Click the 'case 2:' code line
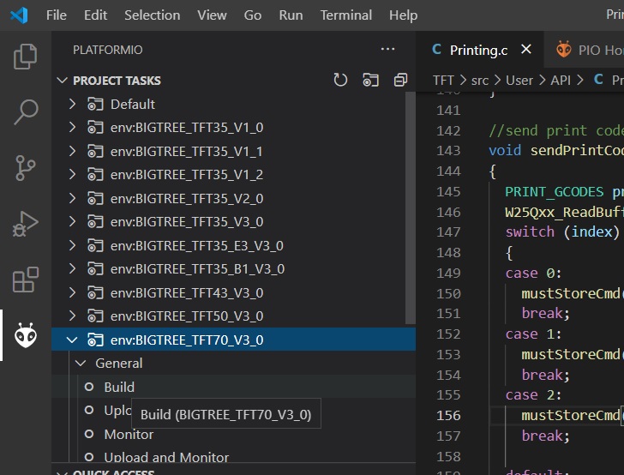 point(533,394)
